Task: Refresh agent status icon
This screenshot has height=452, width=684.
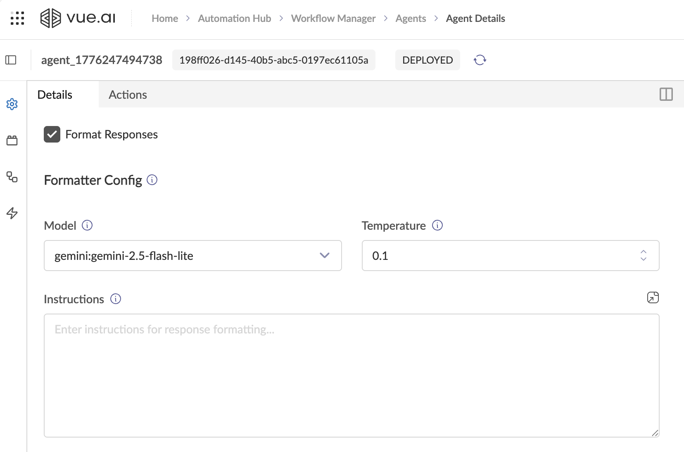Action: (x=480, y=60)
